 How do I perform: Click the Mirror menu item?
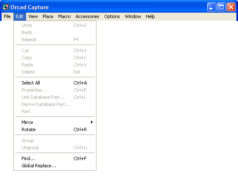55,122
